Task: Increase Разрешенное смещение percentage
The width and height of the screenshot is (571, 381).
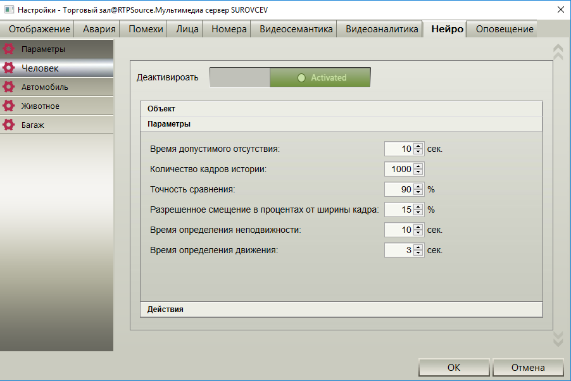Action: point(418,206)
